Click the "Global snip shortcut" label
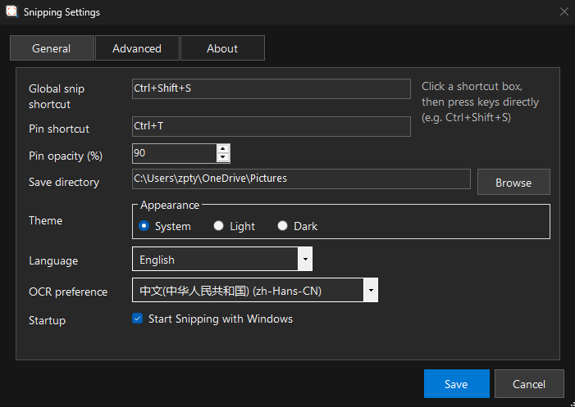575x407 pixels. [57, 97]
